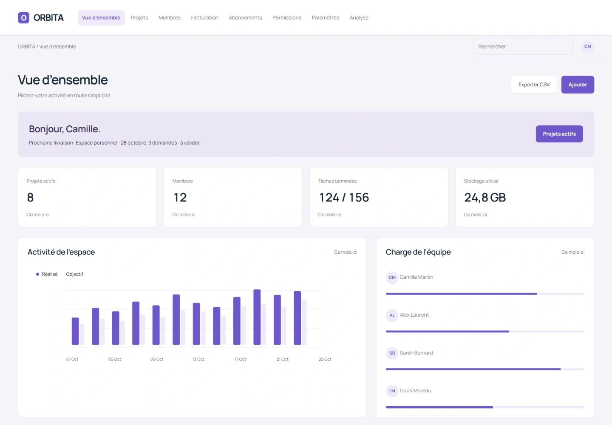Screen dimensions: 612x425
Task: Click Alex Laurent's workload progress bar
Action: (485, 331)
